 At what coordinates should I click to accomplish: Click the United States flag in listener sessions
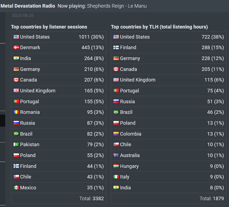tap(16, 37)
